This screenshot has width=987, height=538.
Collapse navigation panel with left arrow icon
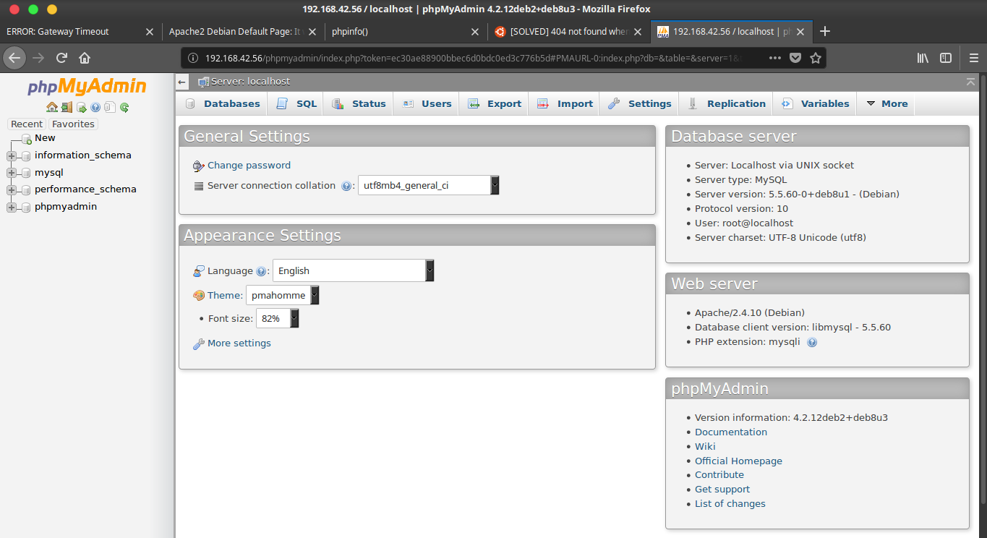[x=182, y=82]
